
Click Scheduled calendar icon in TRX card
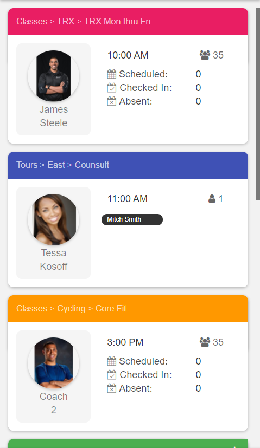[112, 74]
